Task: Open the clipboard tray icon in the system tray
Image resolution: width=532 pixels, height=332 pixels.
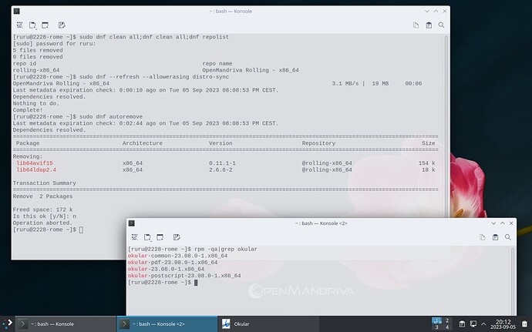Action: [462, 324]
